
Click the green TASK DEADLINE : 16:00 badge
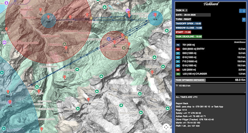[x=189, y=36]
